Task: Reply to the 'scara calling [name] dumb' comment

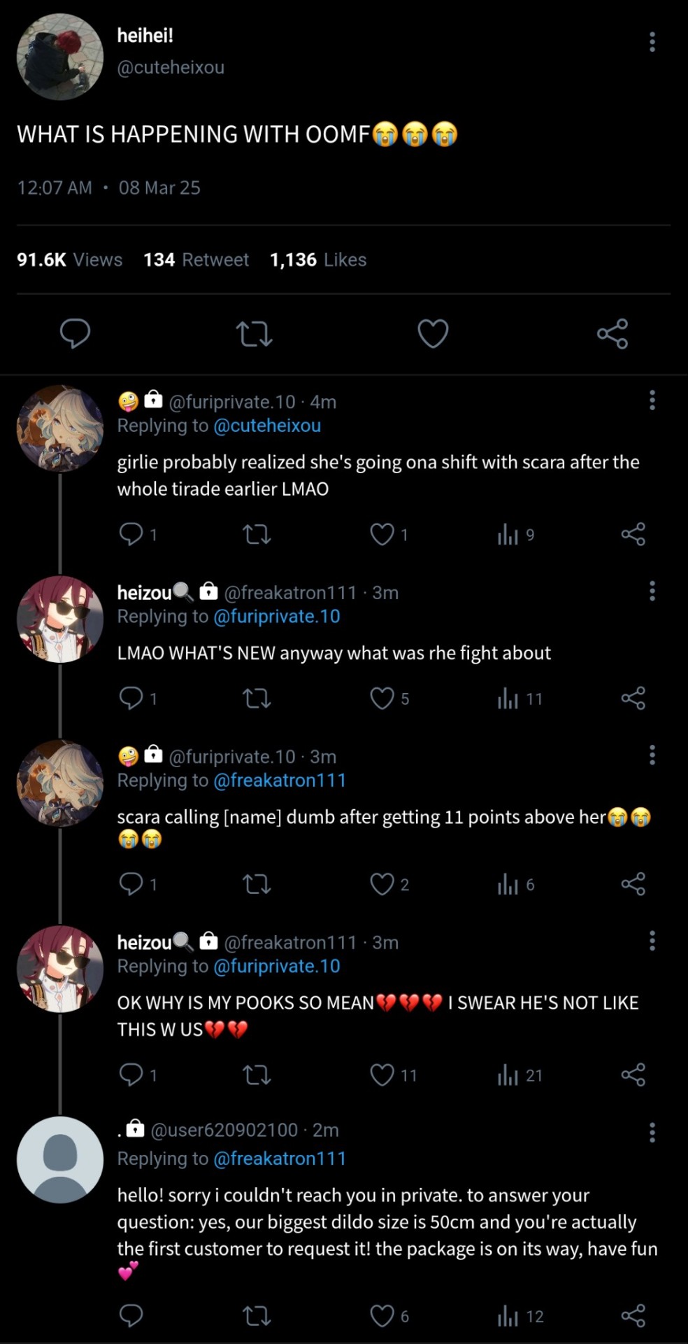Action: 131,884
